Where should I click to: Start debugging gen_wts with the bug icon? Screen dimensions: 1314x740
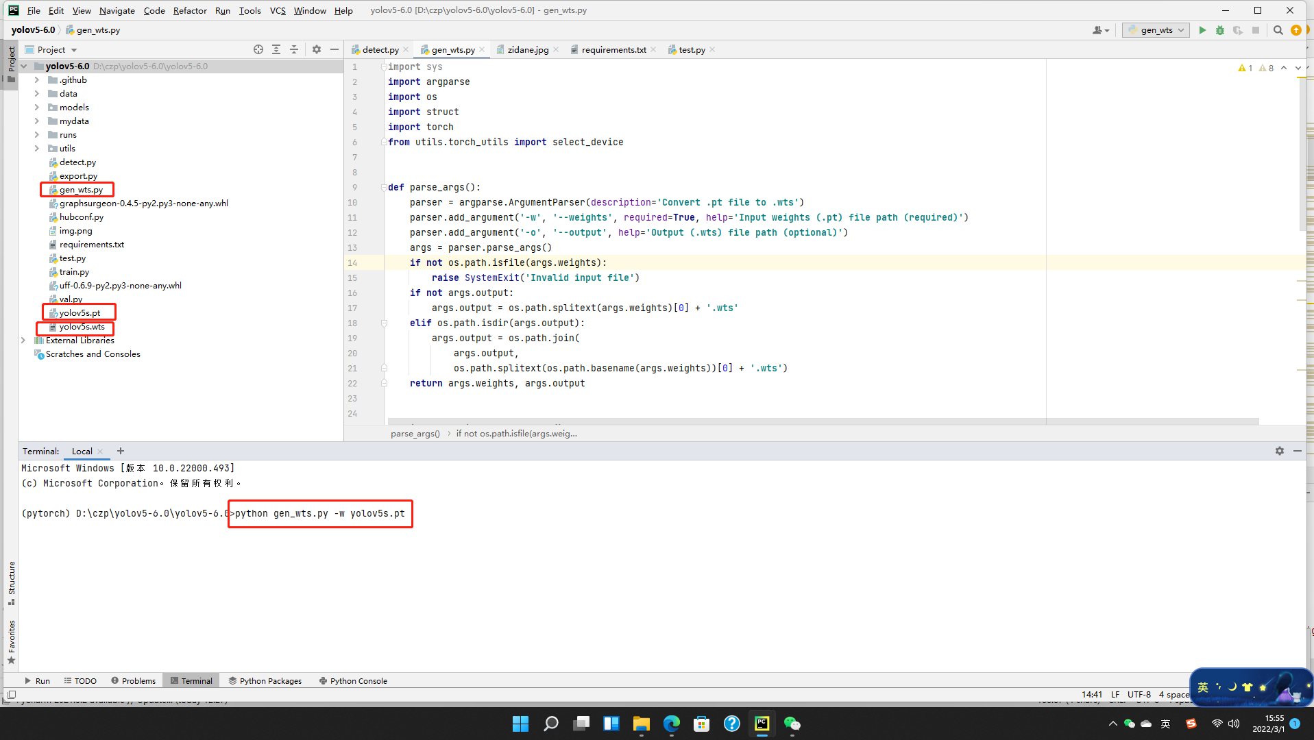coord(1220,30)
